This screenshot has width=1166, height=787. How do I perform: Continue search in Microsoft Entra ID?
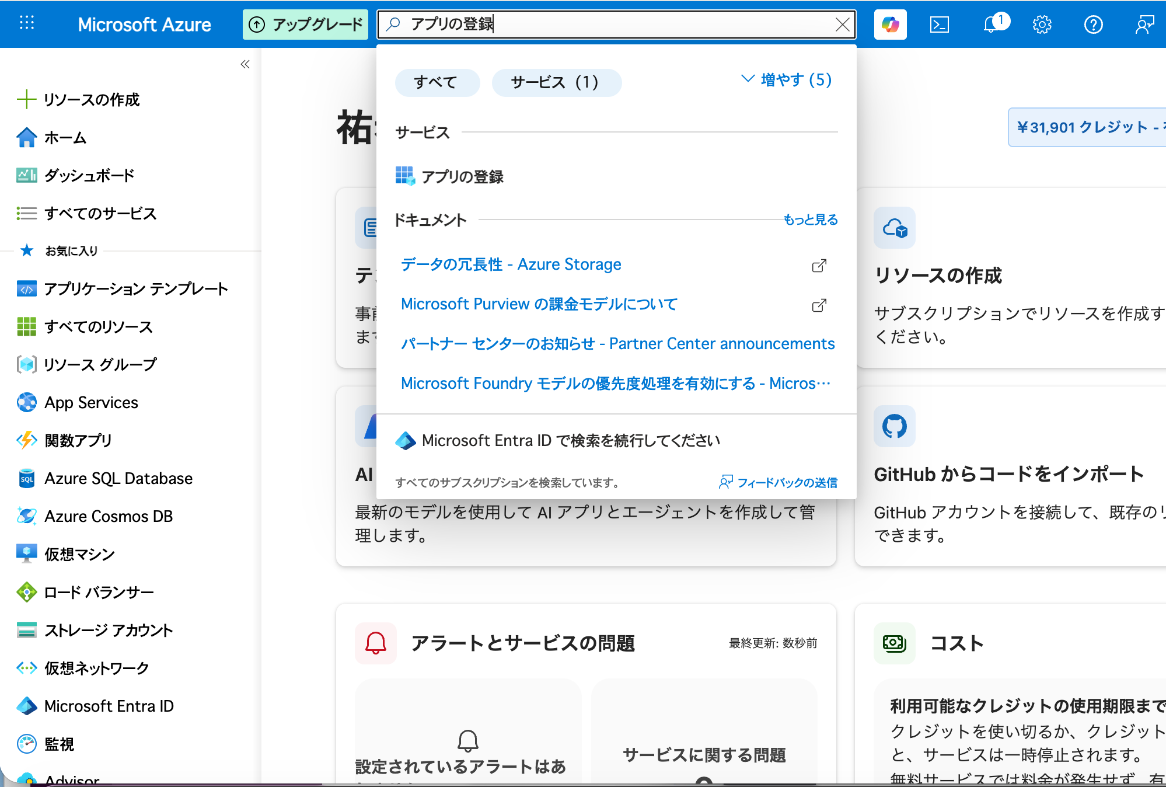[x=558, y=441]
